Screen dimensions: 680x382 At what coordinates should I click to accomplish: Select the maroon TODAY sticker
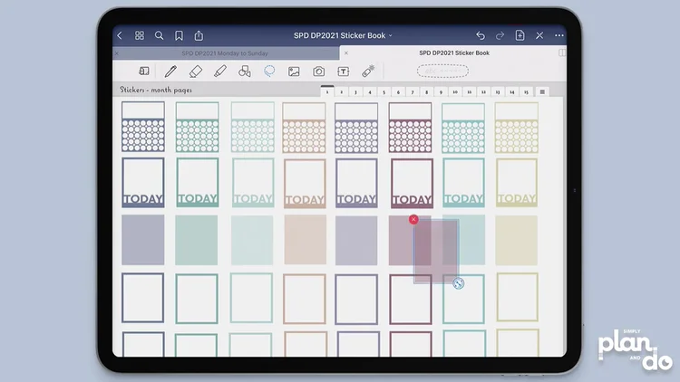[x=412, y=184]
